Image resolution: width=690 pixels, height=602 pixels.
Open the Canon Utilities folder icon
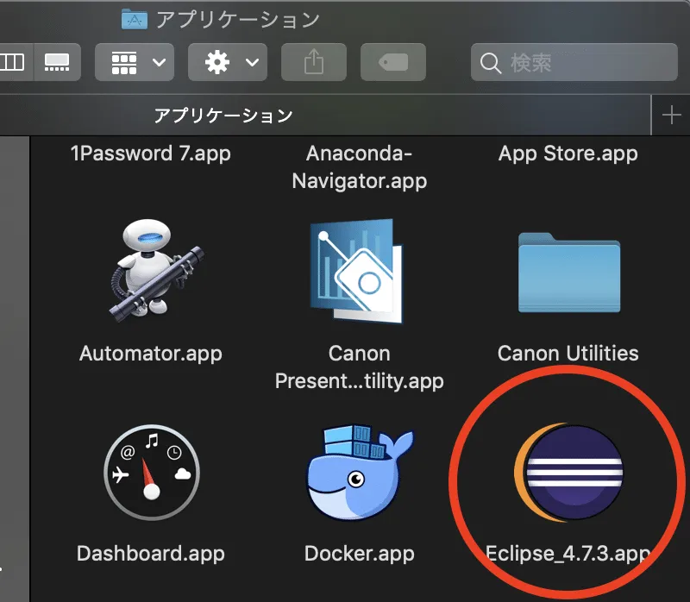point(569,273)
